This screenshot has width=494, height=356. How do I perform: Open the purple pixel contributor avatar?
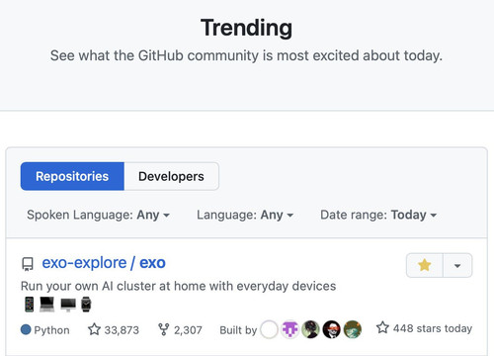click(290, 329)
